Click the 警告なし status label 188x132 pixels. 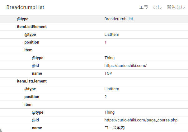pyautogui.click(x=176, y=7)
